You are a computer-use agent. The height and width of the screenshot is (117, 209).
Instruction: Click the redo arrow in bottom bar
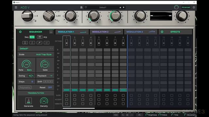click(132, 115)
